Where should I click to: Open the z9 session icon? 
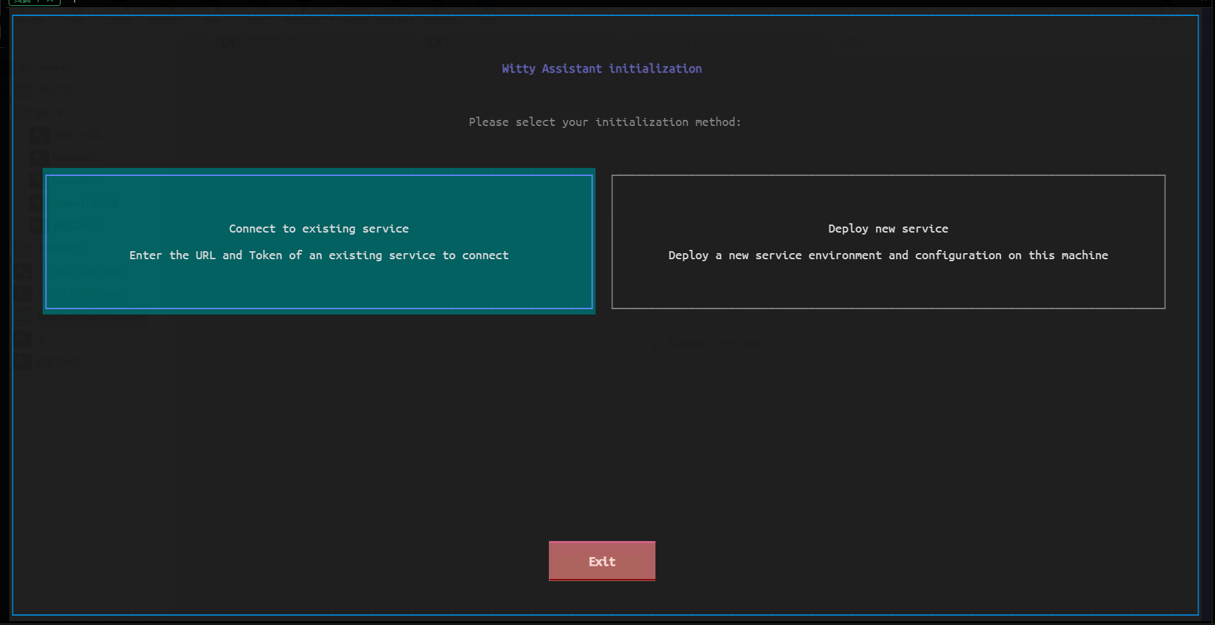click(40, 338)
